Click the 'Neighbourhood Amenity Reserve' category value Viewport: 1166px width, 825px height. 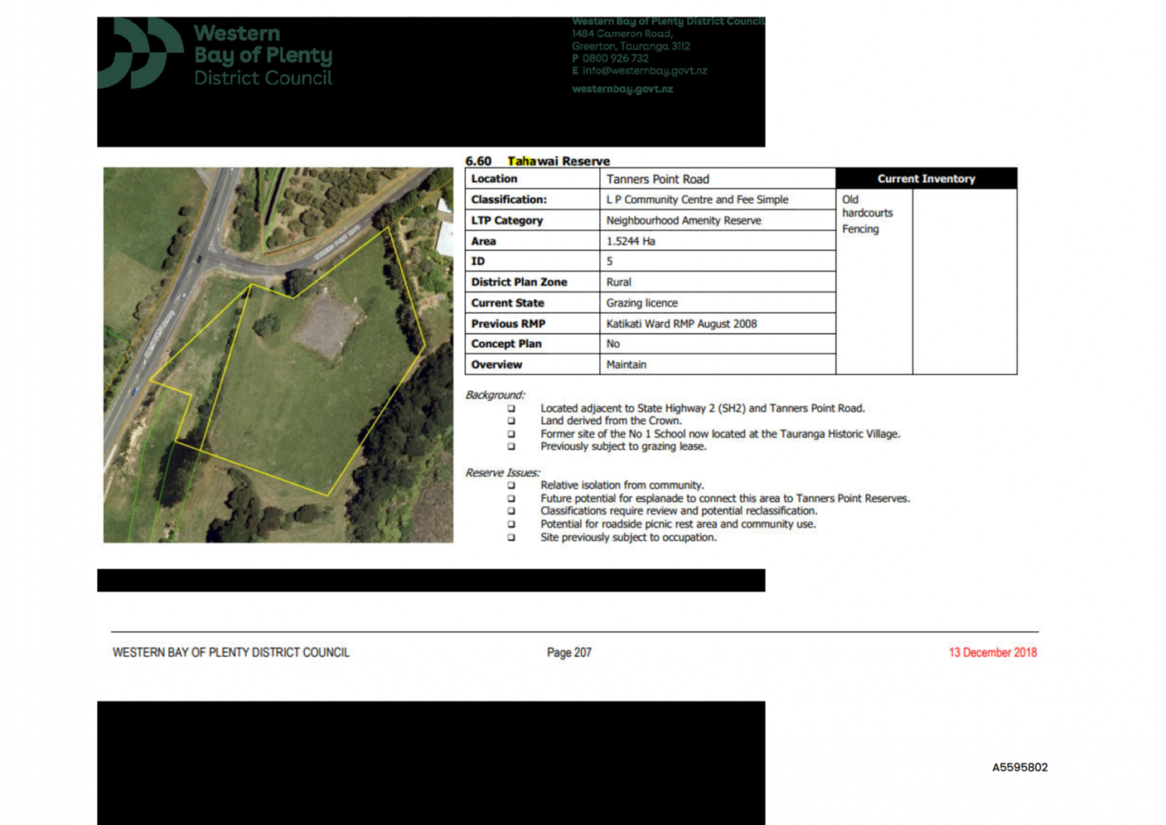(683, 220)
